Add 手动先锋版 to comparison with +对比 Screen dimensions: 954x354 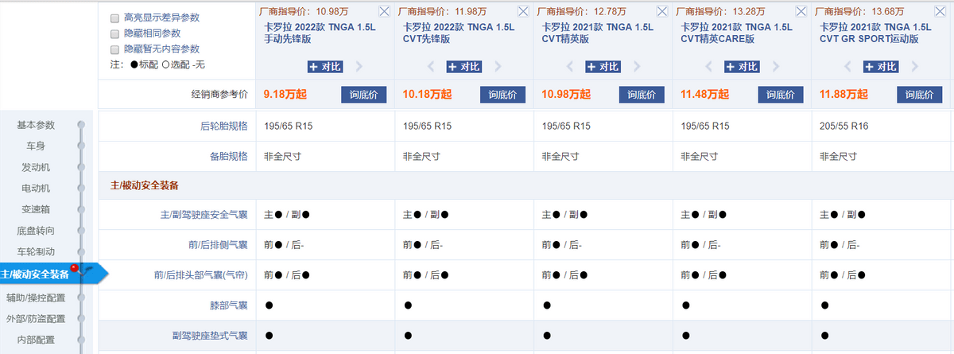327,67
